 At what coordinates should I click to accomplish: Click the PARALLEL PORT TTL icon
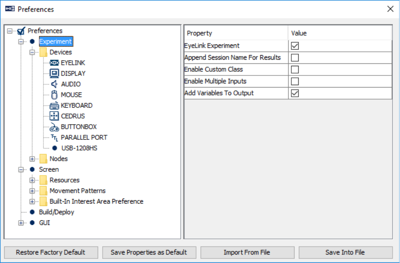pos(54,138)
